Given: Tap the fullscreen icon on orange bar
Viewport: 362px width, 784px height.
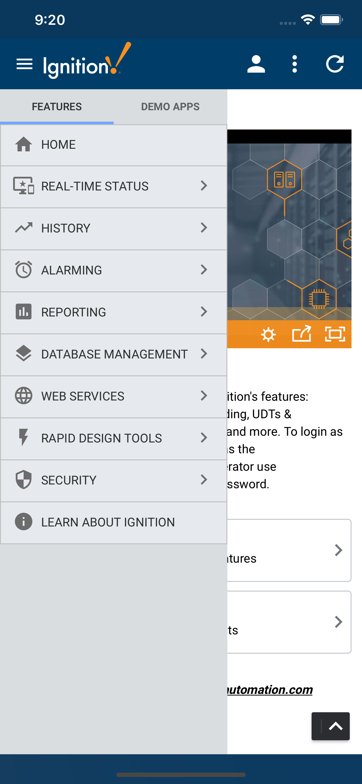Looking at the screenshot, I should click(x=335, y=334).
